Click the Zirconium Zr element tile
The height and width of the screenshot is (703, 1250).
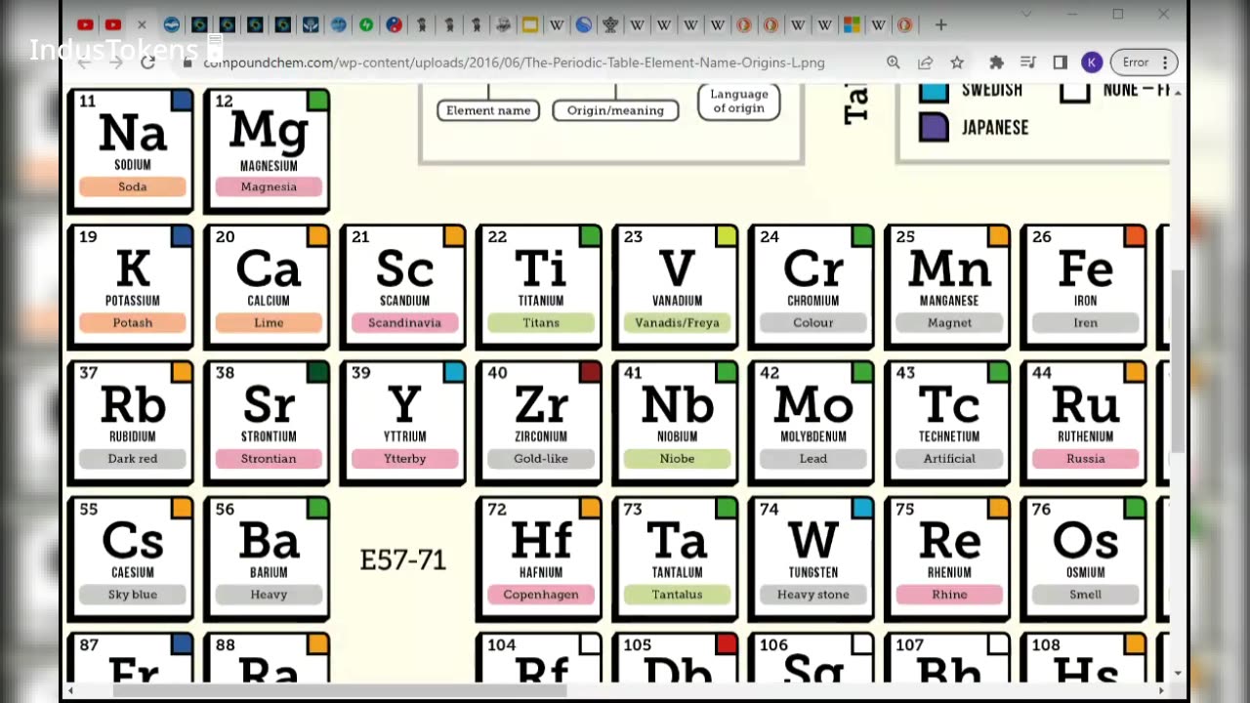[x=539, y=423]
